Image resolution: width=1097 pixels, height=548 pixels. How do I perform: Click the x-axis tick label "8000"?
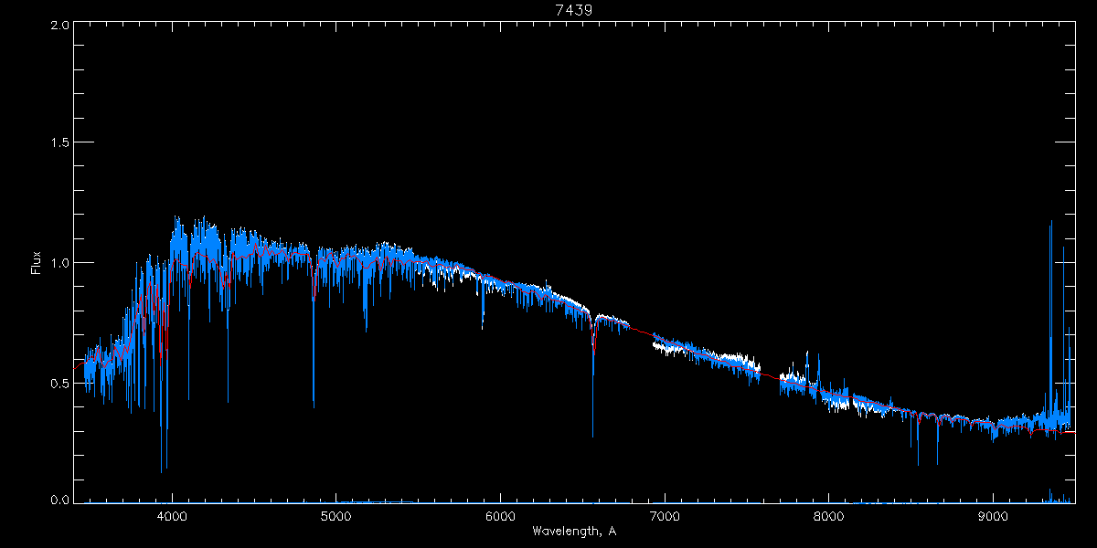pyautogui.click(x=829, y=516)
